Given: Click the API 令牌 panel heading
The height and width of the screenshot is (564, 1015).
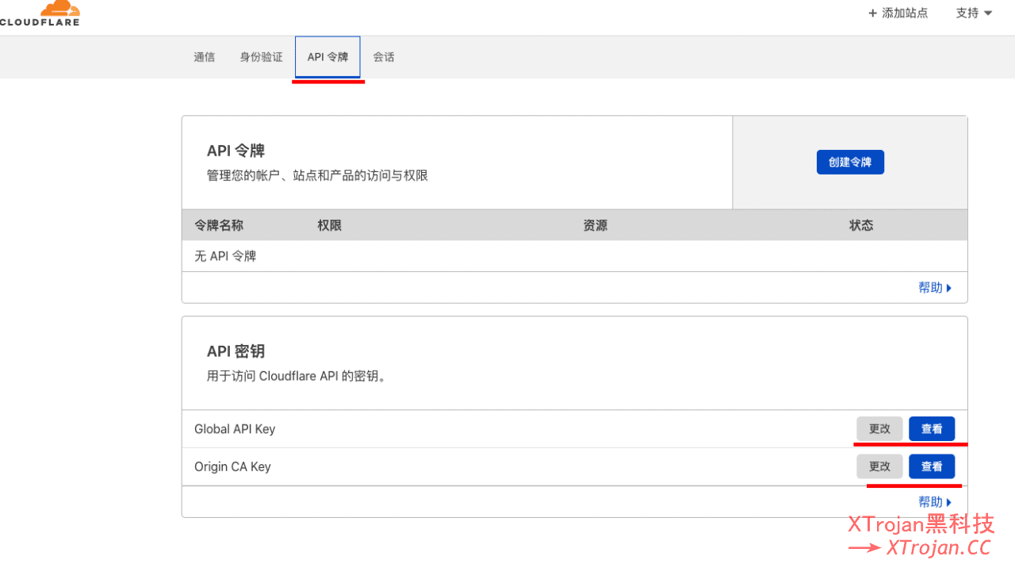Looking at the screenshot, I should point(236,151).
